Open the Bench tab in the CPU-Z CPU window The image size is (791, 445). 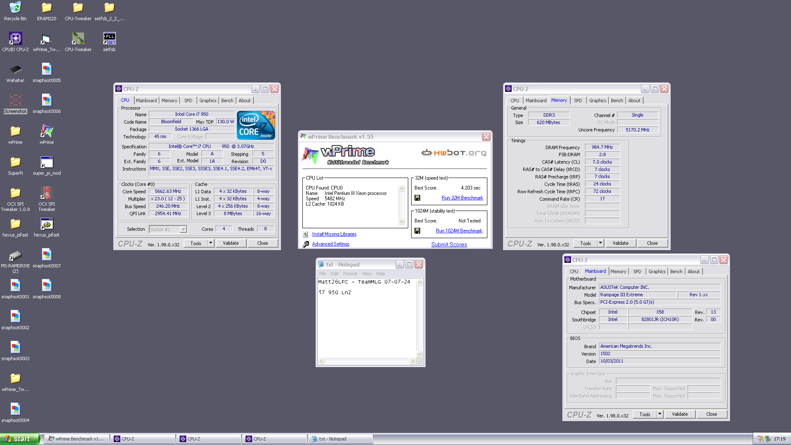pyautogui.click(x=227, y=101)
